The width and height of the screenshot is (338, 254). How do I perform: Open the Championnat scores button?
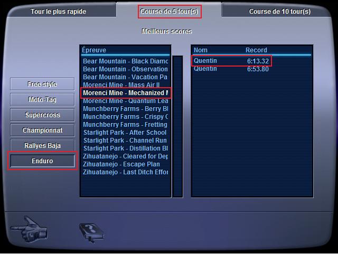[x=42, y=130]
